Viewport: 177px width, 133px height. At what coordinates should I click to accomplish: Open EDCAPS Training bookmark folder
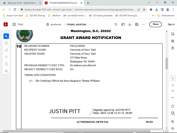(35, 16)
